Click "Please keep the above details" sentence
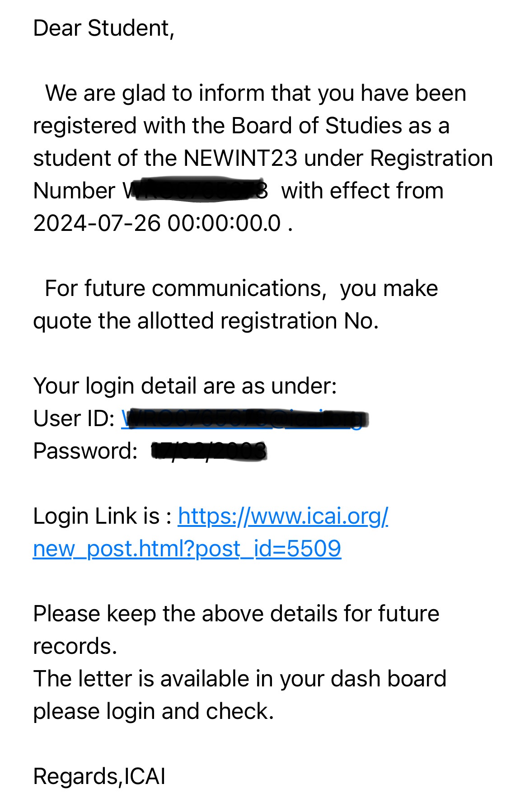This screenshot has height=812, width=520. click(236, 614)
